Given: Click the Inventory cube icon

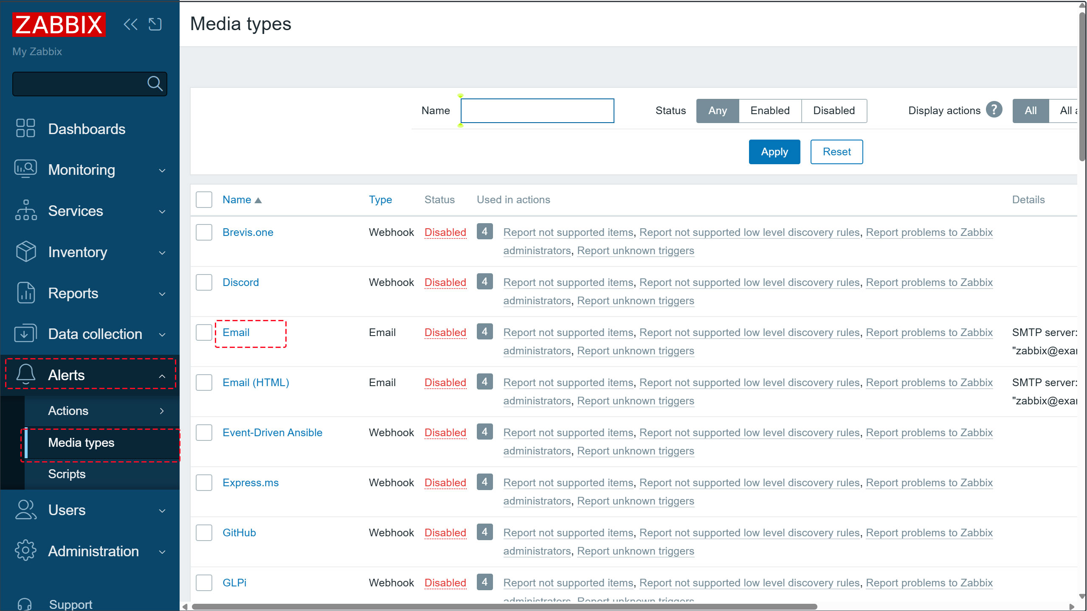Looking at the screenshot, I should pyautogui.click(x=25, y=252).
